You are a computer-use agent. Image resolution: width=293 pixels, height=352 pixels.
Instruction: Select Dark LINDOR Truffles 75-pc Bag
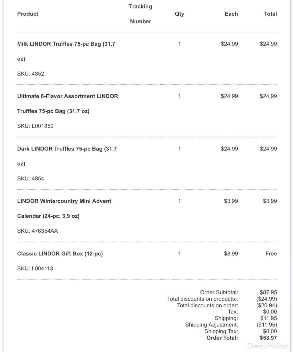(x=67, y=149)
